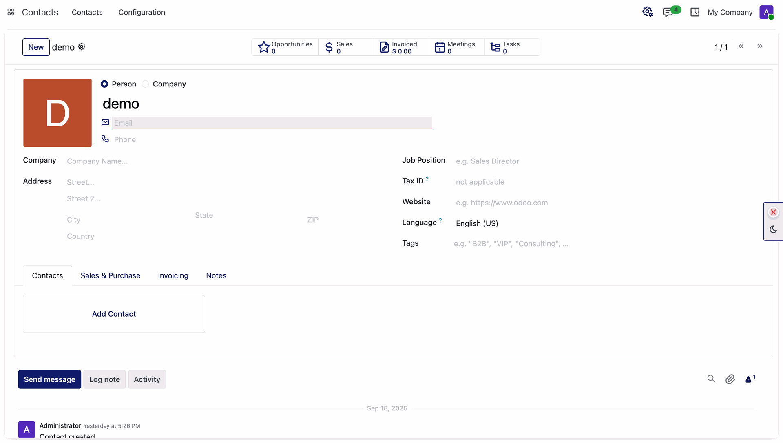This screenshot has width=783, height=443.
Task: Open Opportunities star stat button
Action: tap(285, 47)
